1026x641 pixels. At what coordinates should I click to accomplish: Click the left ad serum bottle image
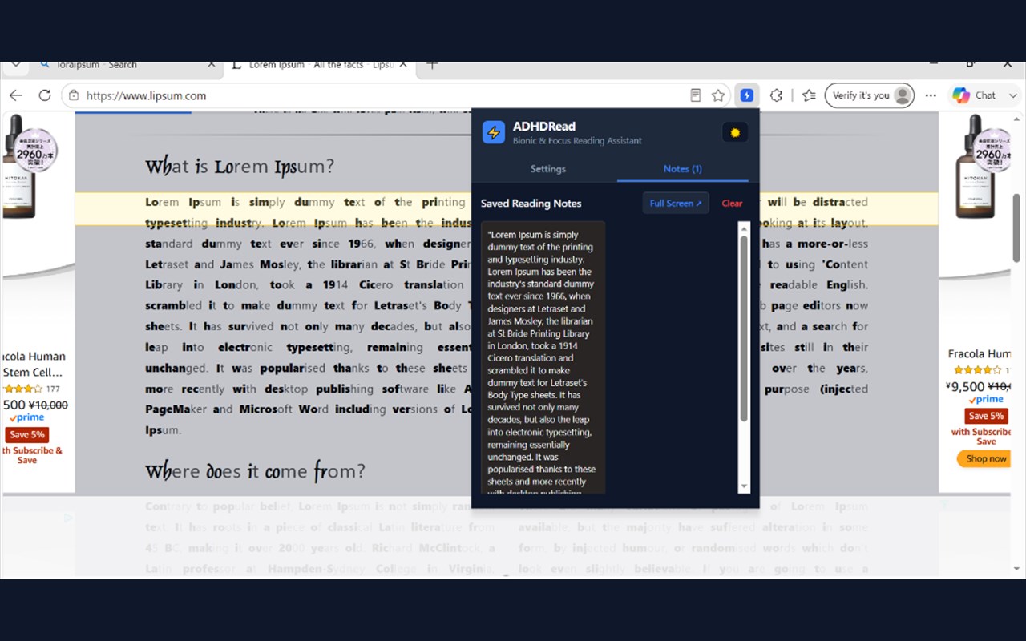pos(21,167)
